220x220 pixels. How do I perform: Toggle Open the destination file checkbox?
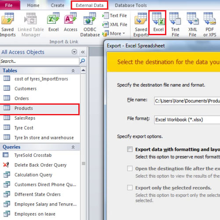click(x=130, y=169)
